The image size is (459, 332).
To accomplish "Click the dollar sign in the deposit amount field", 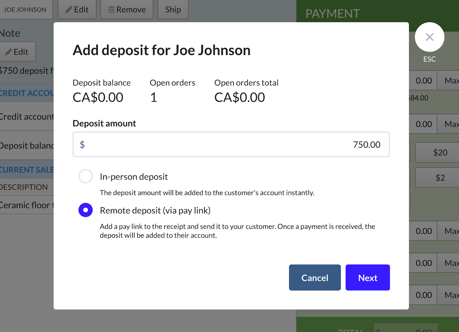I will 82,144.
